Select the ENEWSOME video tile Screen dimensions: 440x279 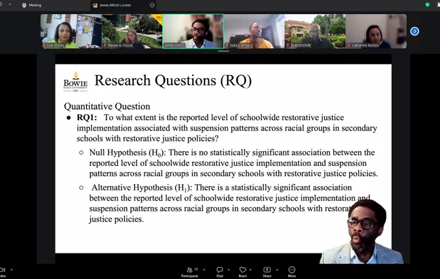pyautogui.click(x=315, y=32)
